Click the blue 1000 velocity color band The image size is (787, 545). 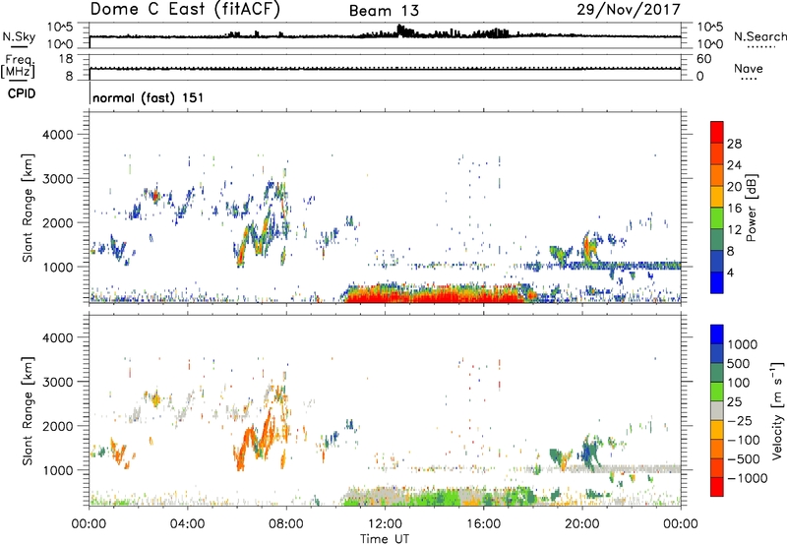717,334
